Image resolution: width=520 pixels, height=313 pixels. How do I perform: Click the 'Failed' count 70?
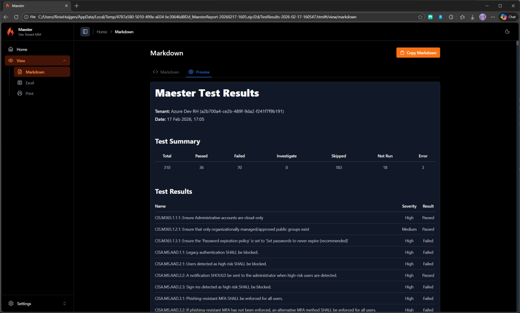(x=240, y=167)
